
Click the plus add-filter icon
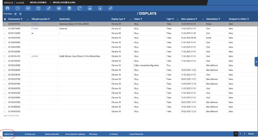point(20,14)
